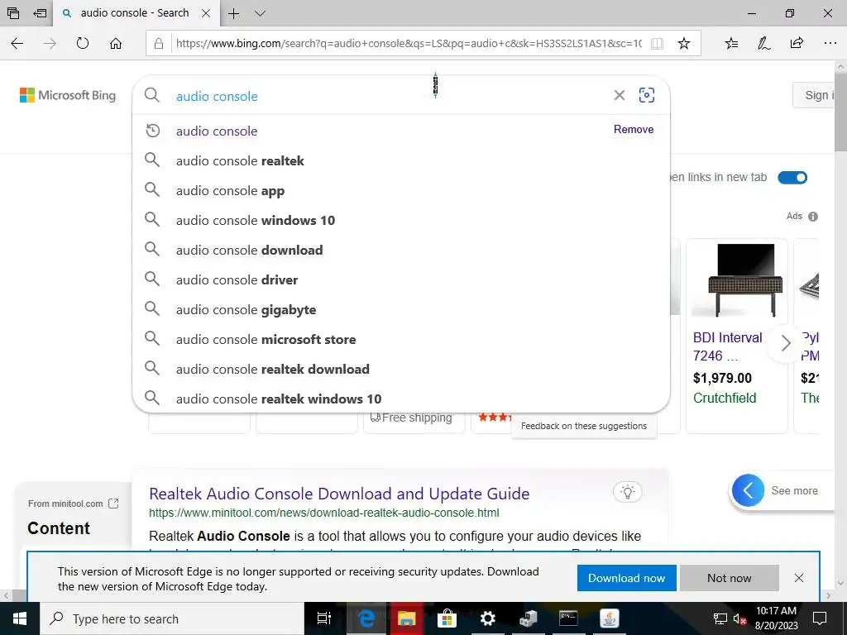Open a new tab
This screenshot has height=635, width=847.
[233, 13]
